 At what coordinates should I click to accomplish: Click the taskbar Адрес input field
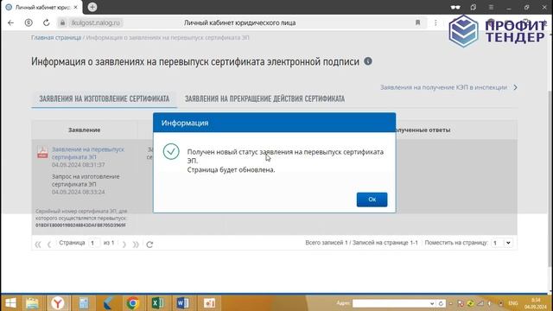[x=391, y=303]
